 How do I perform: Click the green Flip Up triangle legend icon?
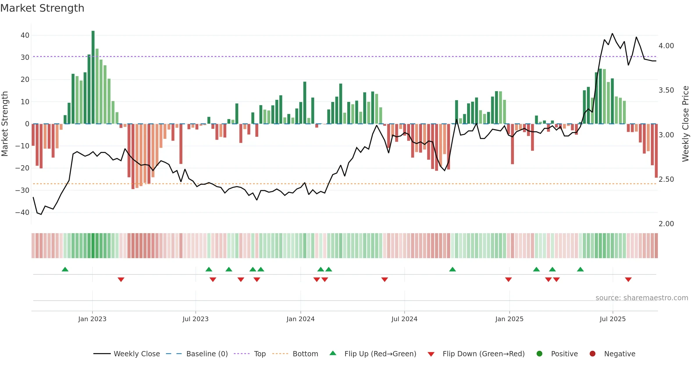tap(333, 353)
